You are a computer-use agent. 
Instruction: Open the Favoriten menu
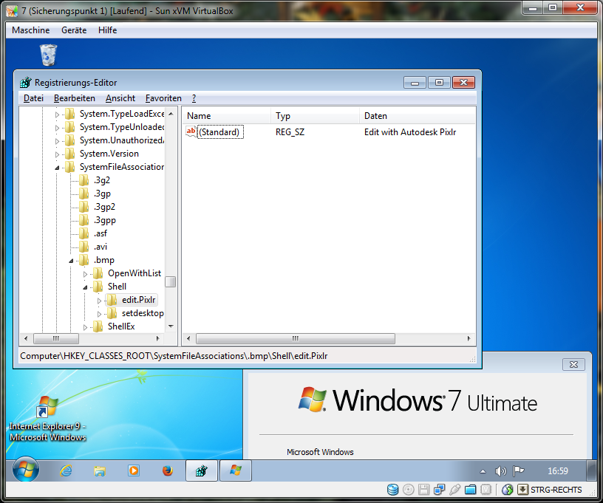(x=163, y=98)
